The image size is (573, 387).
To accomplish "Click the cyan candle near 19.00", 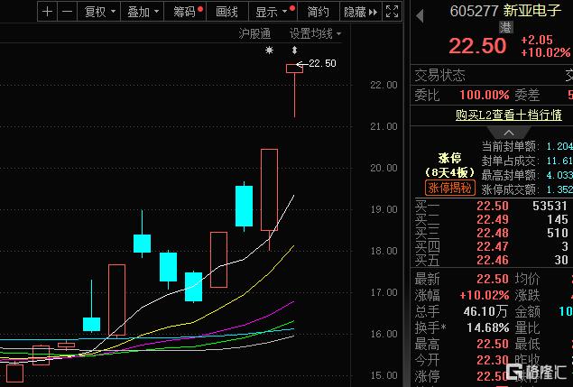I will click(245, 206).
